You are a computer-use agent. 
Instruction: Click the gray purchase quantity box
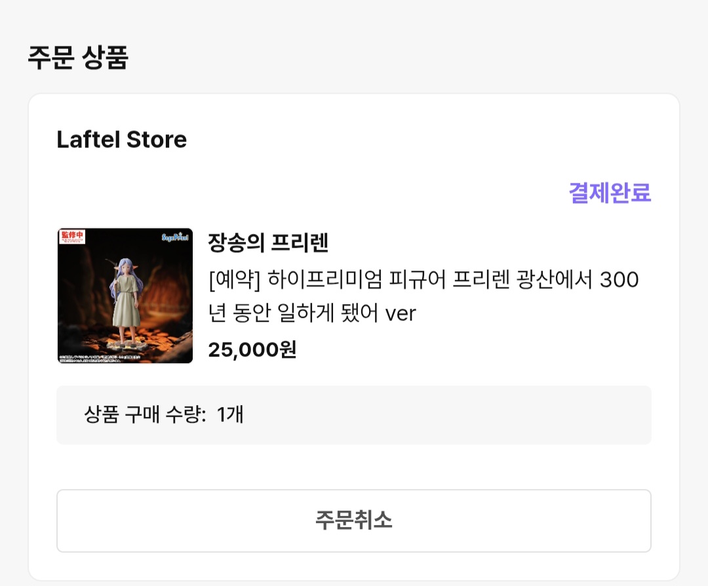(353, 415)
